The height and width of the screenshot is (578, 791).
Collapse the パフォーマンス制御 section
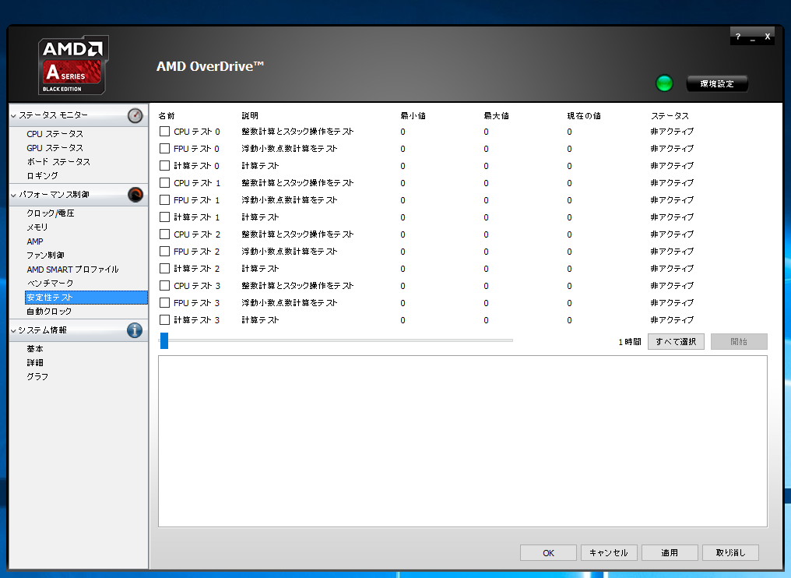(x=13, y=195)
